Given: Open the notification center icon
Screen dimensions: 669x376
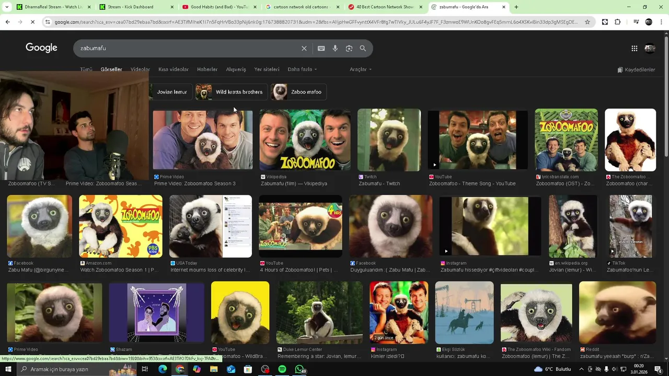Looking at the screenshot, I should pyautogui.click(x=658, y=369).
